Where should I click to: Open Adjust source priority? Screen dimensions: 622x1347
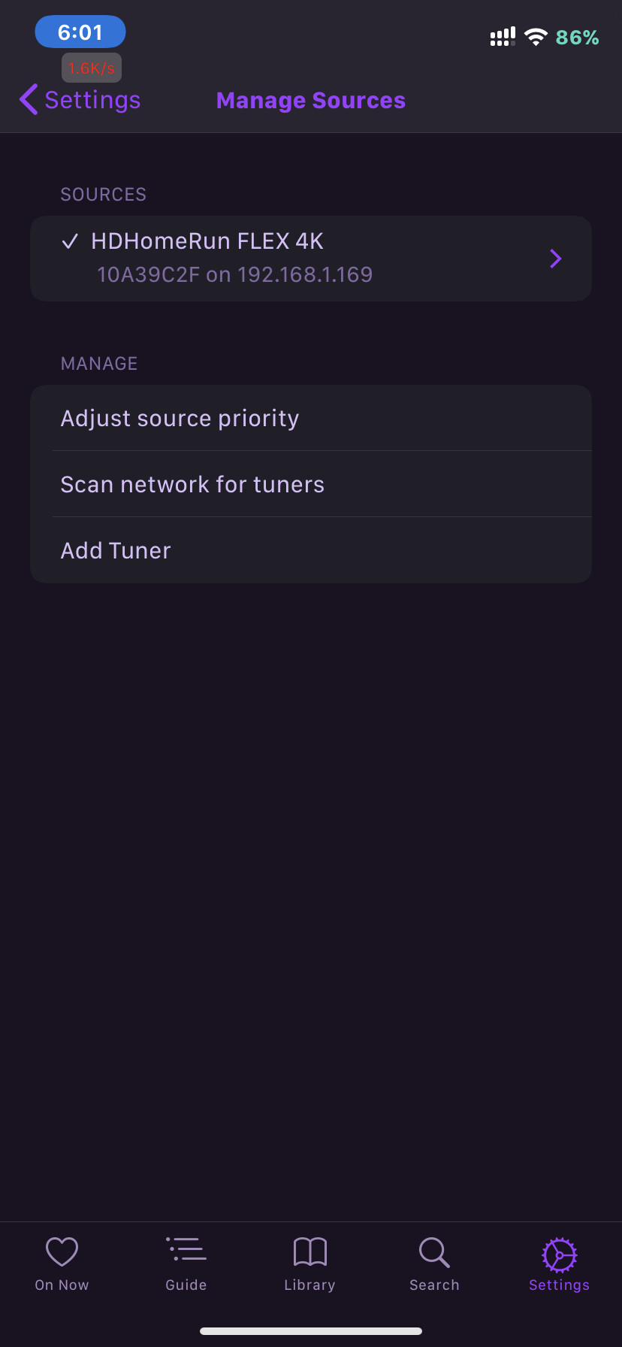180,418
